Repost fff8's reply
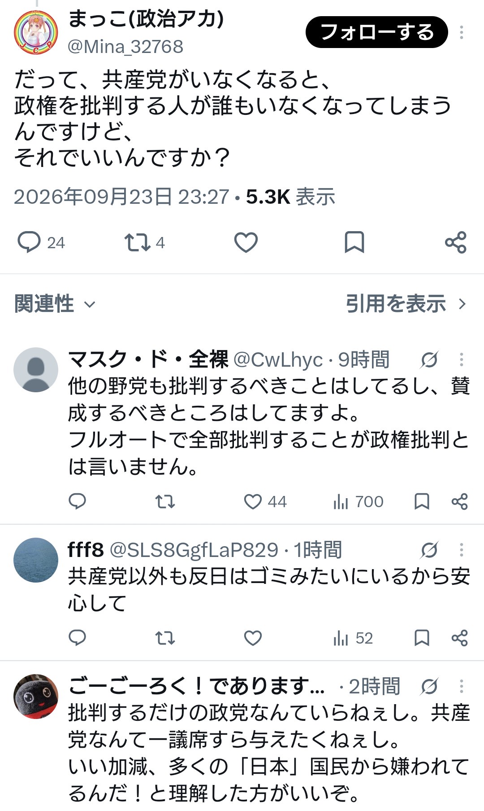The height and width of the screenshot is (811, 484). (165, 638)
